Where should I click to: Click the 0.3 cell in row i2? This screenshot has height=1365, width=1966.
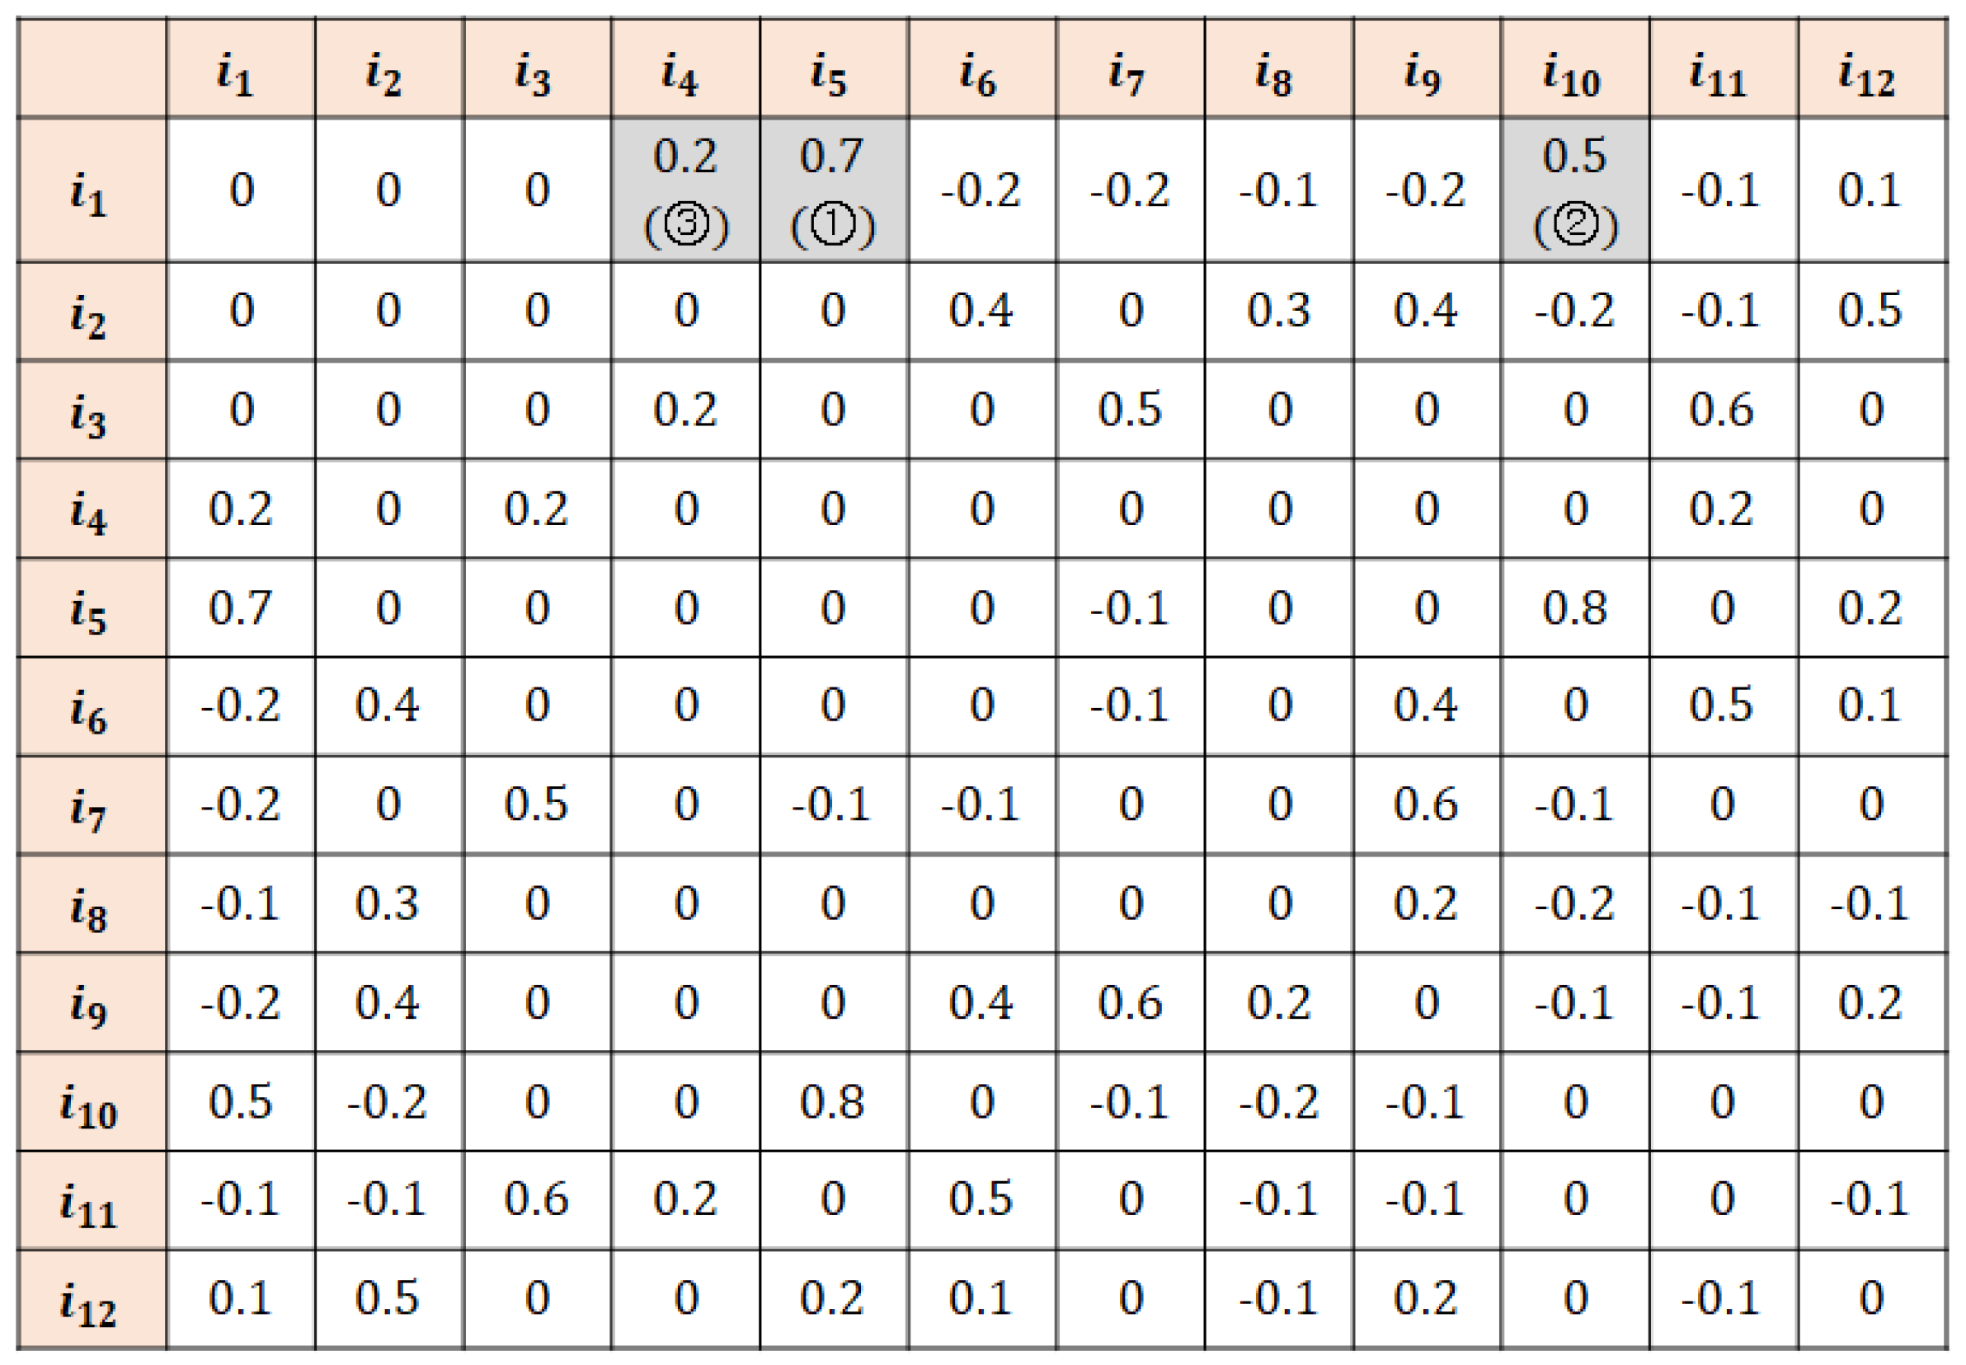pyautogui.click(x=1278, y=311)
